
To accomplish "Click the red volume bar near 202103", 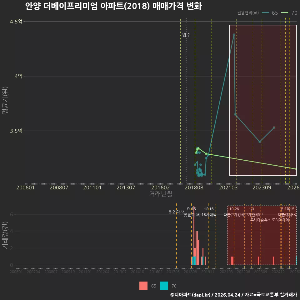I will tap(232, 261).
